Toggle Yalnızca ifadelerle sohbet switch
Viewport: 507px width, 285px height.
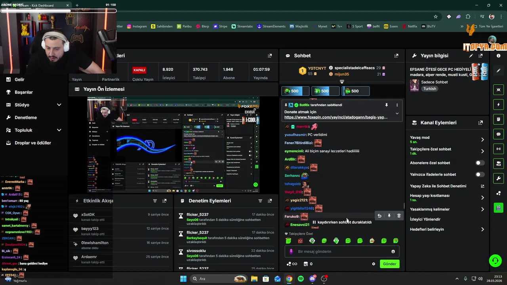[x=480, y=175]
